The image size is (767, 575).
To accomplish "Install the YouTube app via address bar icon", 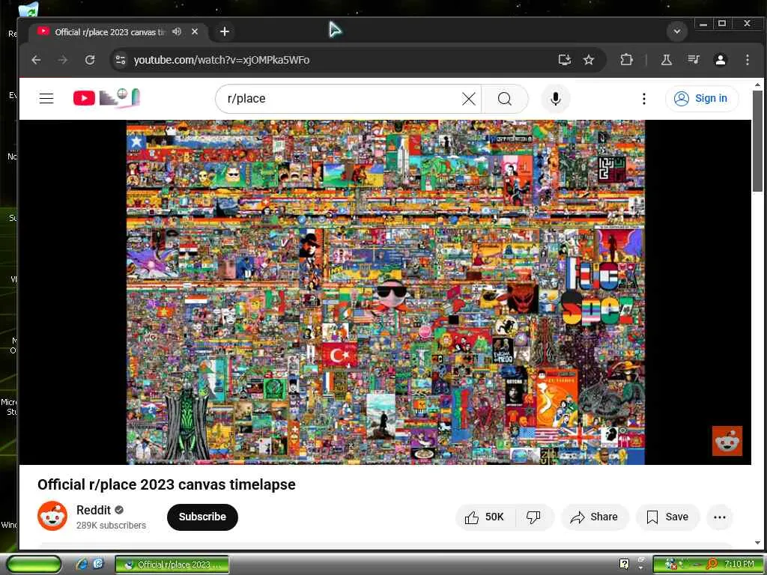I will (565, 60).
